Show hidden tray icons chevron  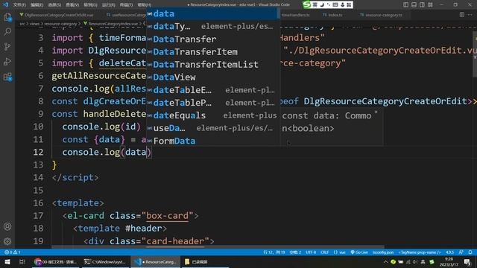pos(385,261)
